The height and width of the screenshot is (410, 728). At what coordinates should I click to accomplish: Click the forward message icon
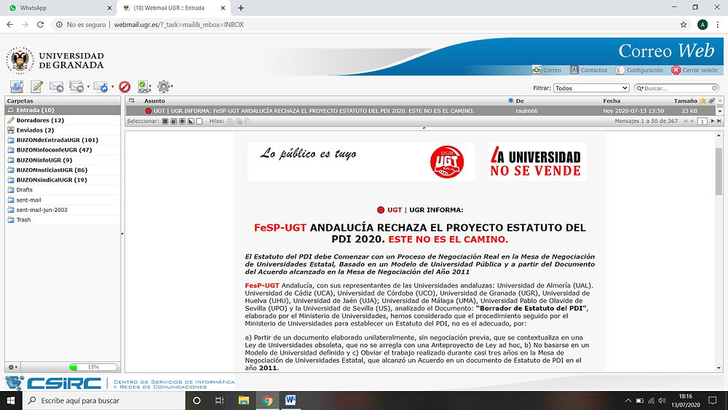[100, 87]
